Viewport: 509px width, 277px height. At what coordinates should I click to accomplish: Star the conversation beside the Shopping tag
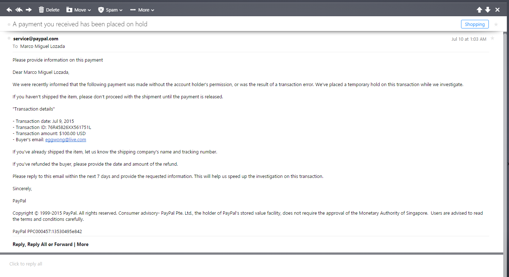(496, 24)
